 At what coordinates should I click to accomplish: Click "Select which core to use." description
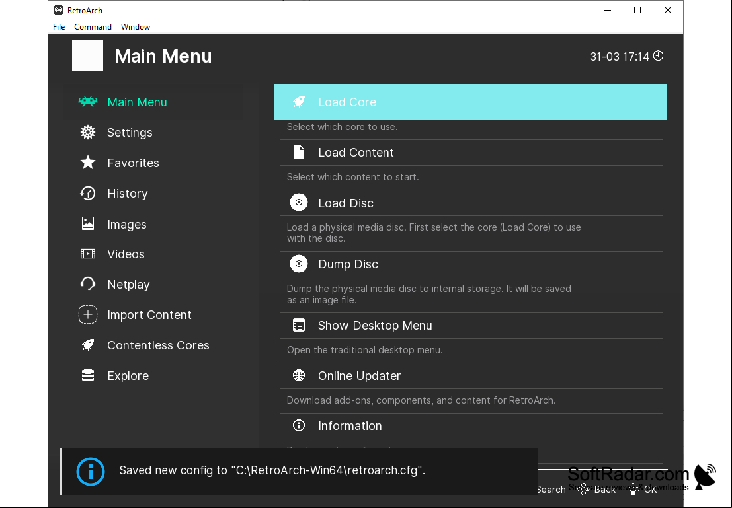pos(342,127)
